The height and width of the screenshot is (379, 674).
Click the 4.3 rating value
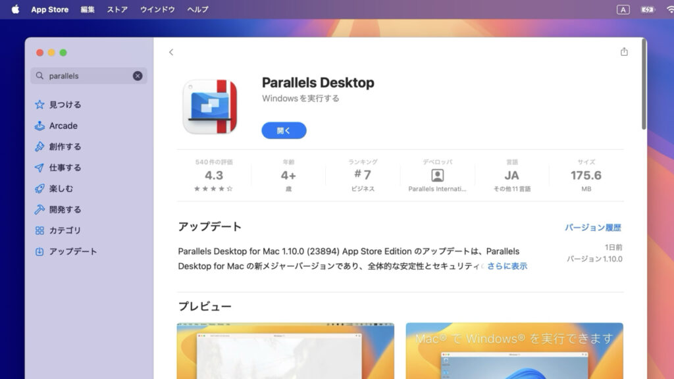tap(214, 175)
